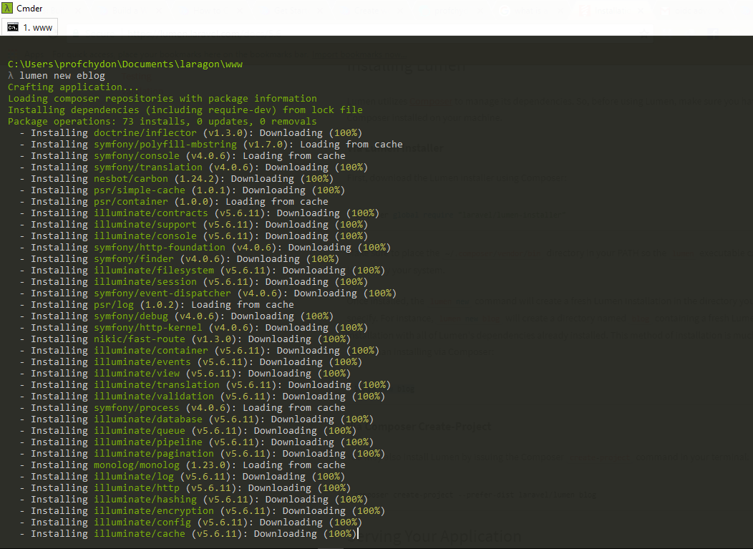Click psr/log package name

114,304
